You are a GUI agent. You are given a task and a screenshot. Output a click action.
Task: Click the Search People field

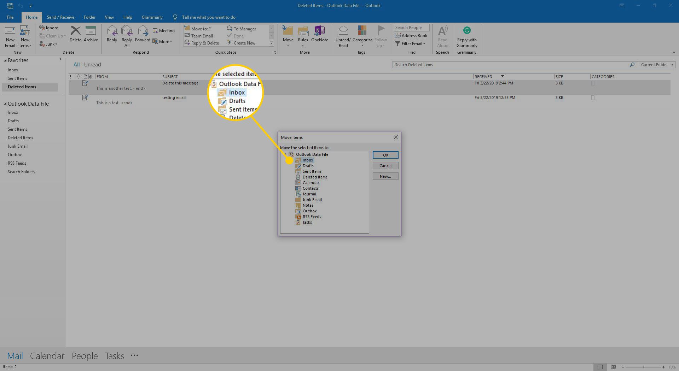tap(412, 28)
